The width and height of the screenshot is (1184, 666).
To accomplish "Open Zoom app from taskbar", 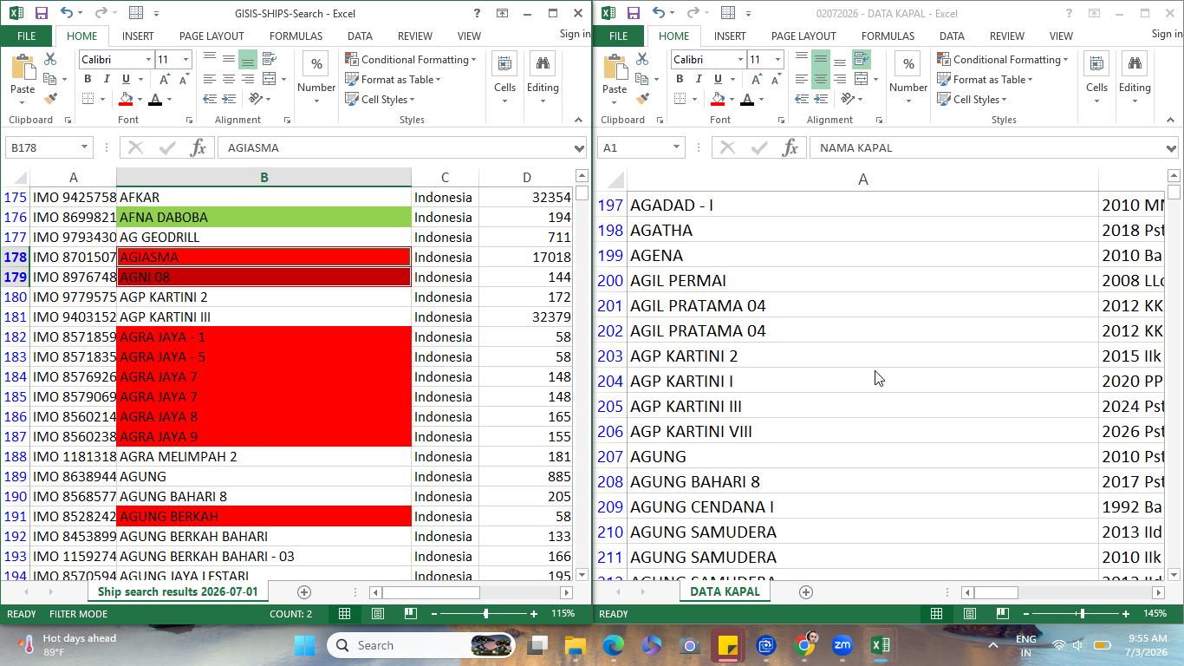I will [x=842, y=645].
